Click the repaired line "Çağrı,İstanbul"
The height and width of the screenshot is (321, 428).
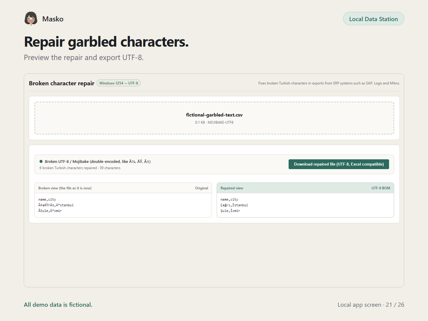pyautogui.click(x=234, y=205)
